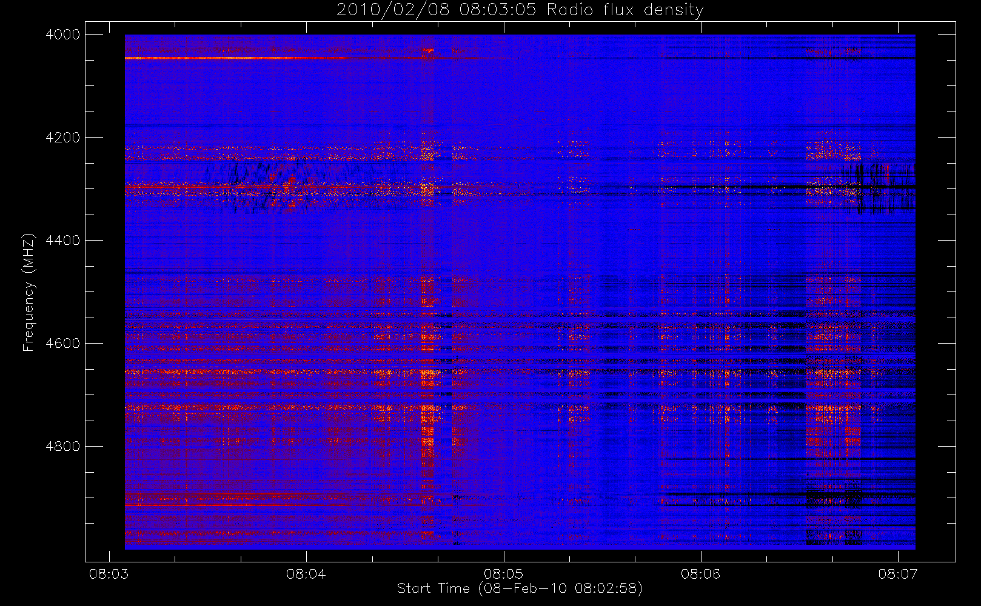Click the "Frequency (MHZ)" axis label
Screen dimensions: 981x606
pos(28,292)
